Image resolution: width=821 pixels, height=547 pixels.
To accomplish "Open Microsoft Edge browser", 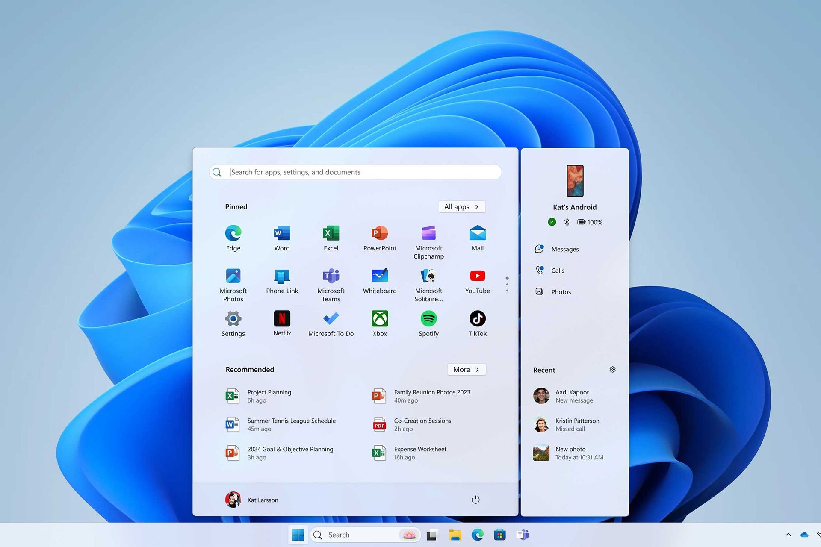I will 233,233.
